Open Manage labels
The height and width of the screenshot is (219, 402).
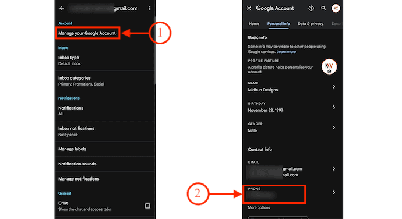105,149
